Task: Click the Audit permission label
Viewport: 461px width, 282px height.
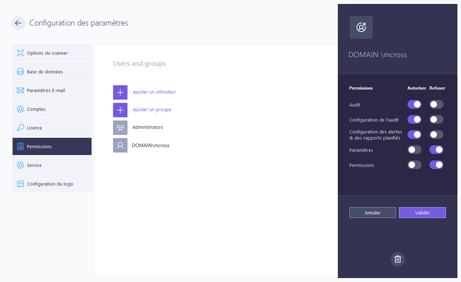Action: (355, 105)
